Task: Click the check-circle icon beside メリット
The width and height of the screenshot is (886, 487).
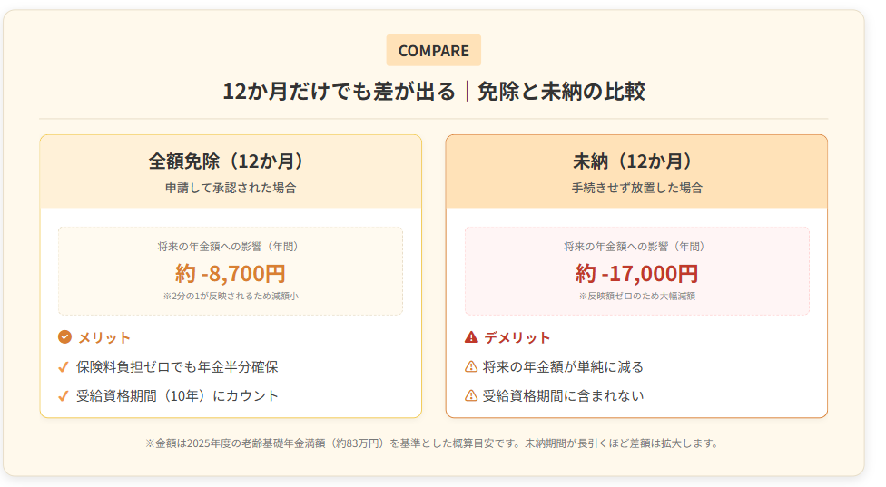Action: tap(64, 337)
